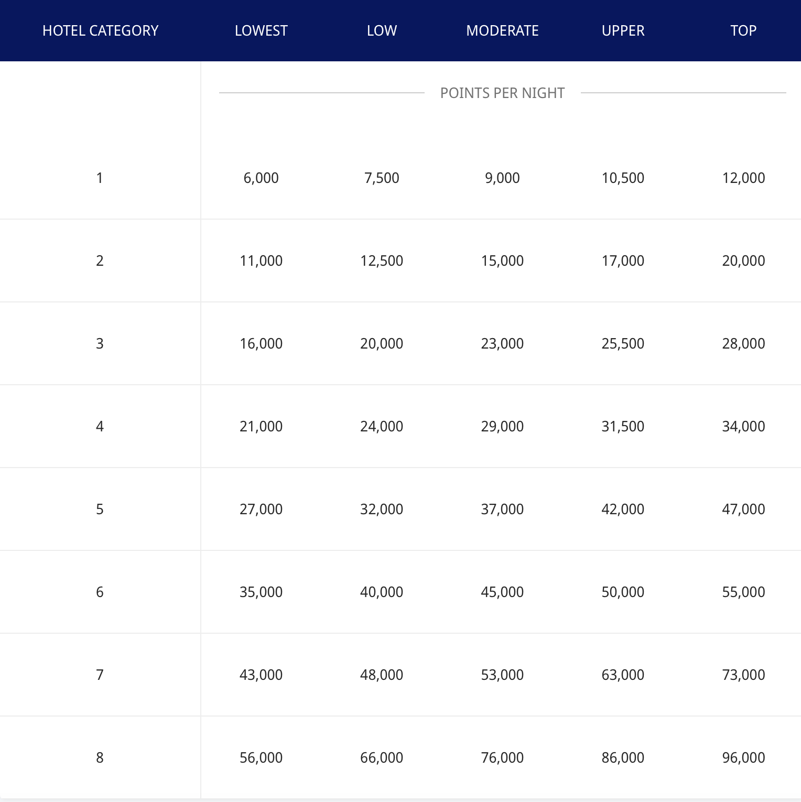The height and width of the screenshot is (802, 801).
Task: Select the 24,000 points cell
Action: click(x=382, y=426)
